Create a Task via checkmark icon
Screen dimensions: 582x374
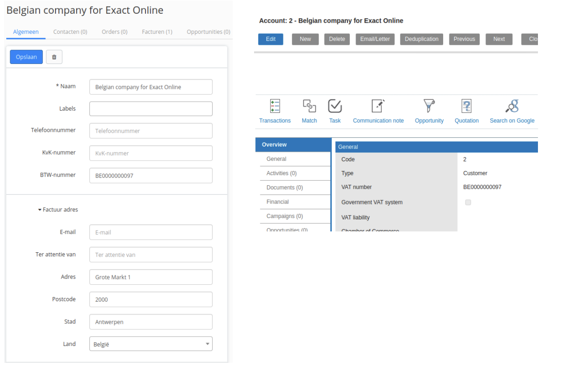(x=335, y=106)
